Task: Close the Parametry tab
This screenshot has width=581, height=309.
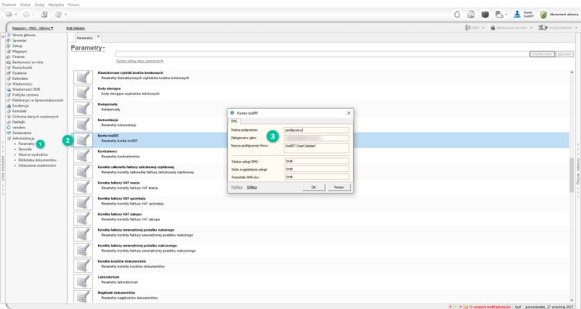Action: coord(98,36)
